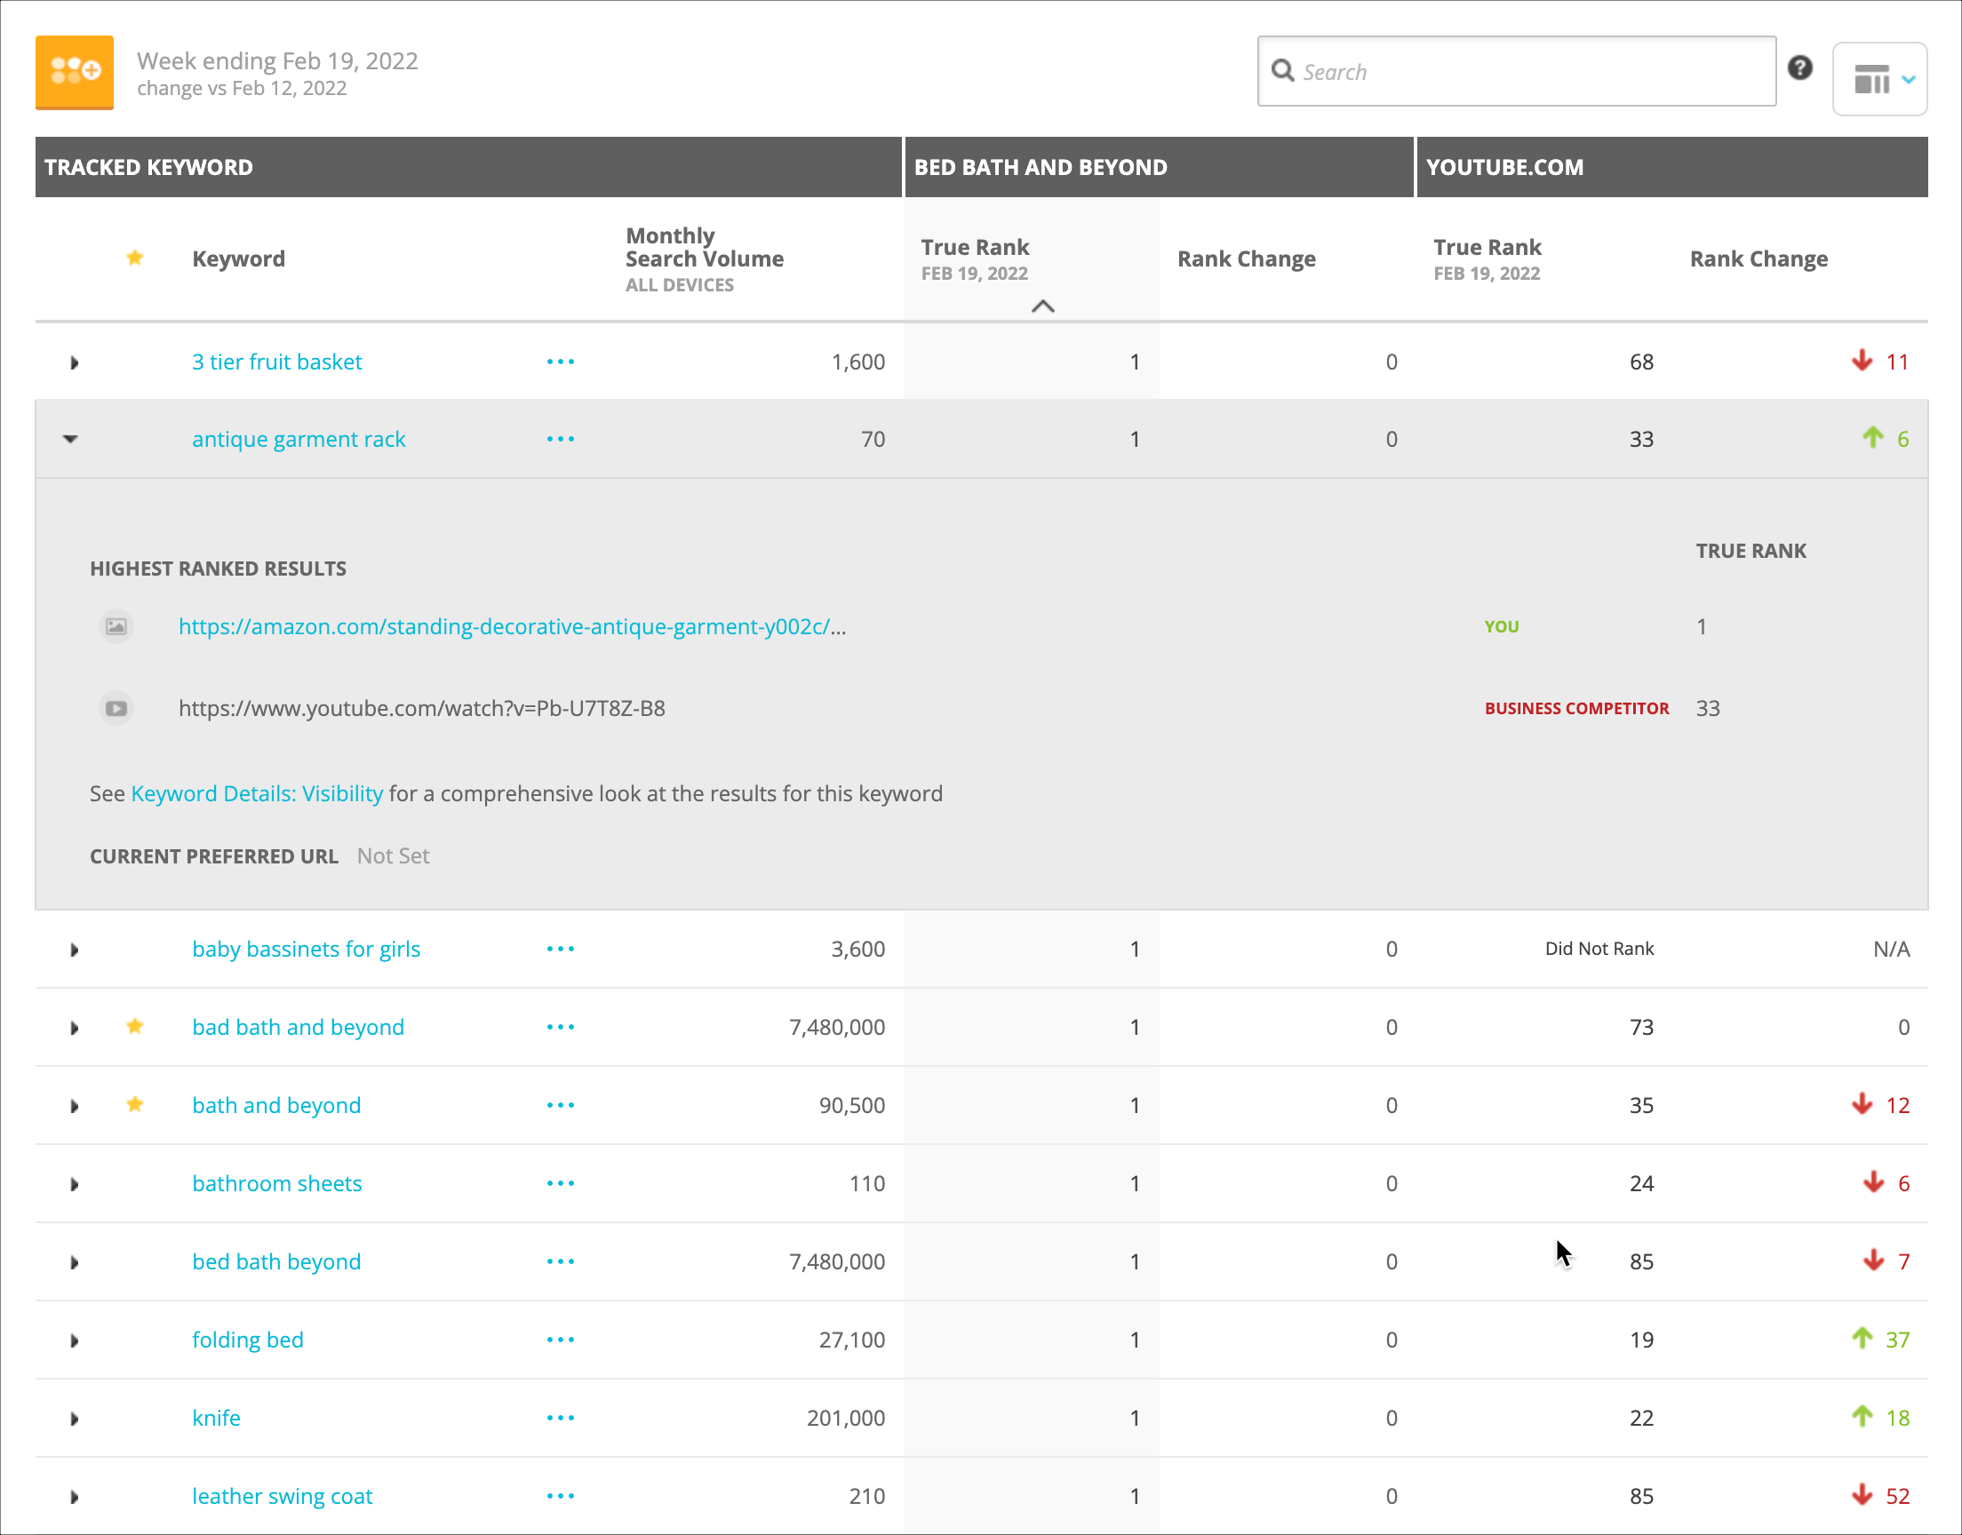Sort by Bed Bath and Beyond True Rank

tap(975, 247)
